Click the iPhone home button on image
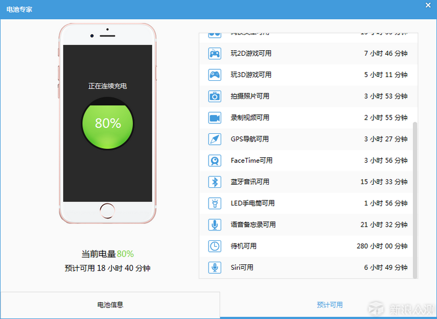Screen dimensions: 437x319 pos(108,210)
